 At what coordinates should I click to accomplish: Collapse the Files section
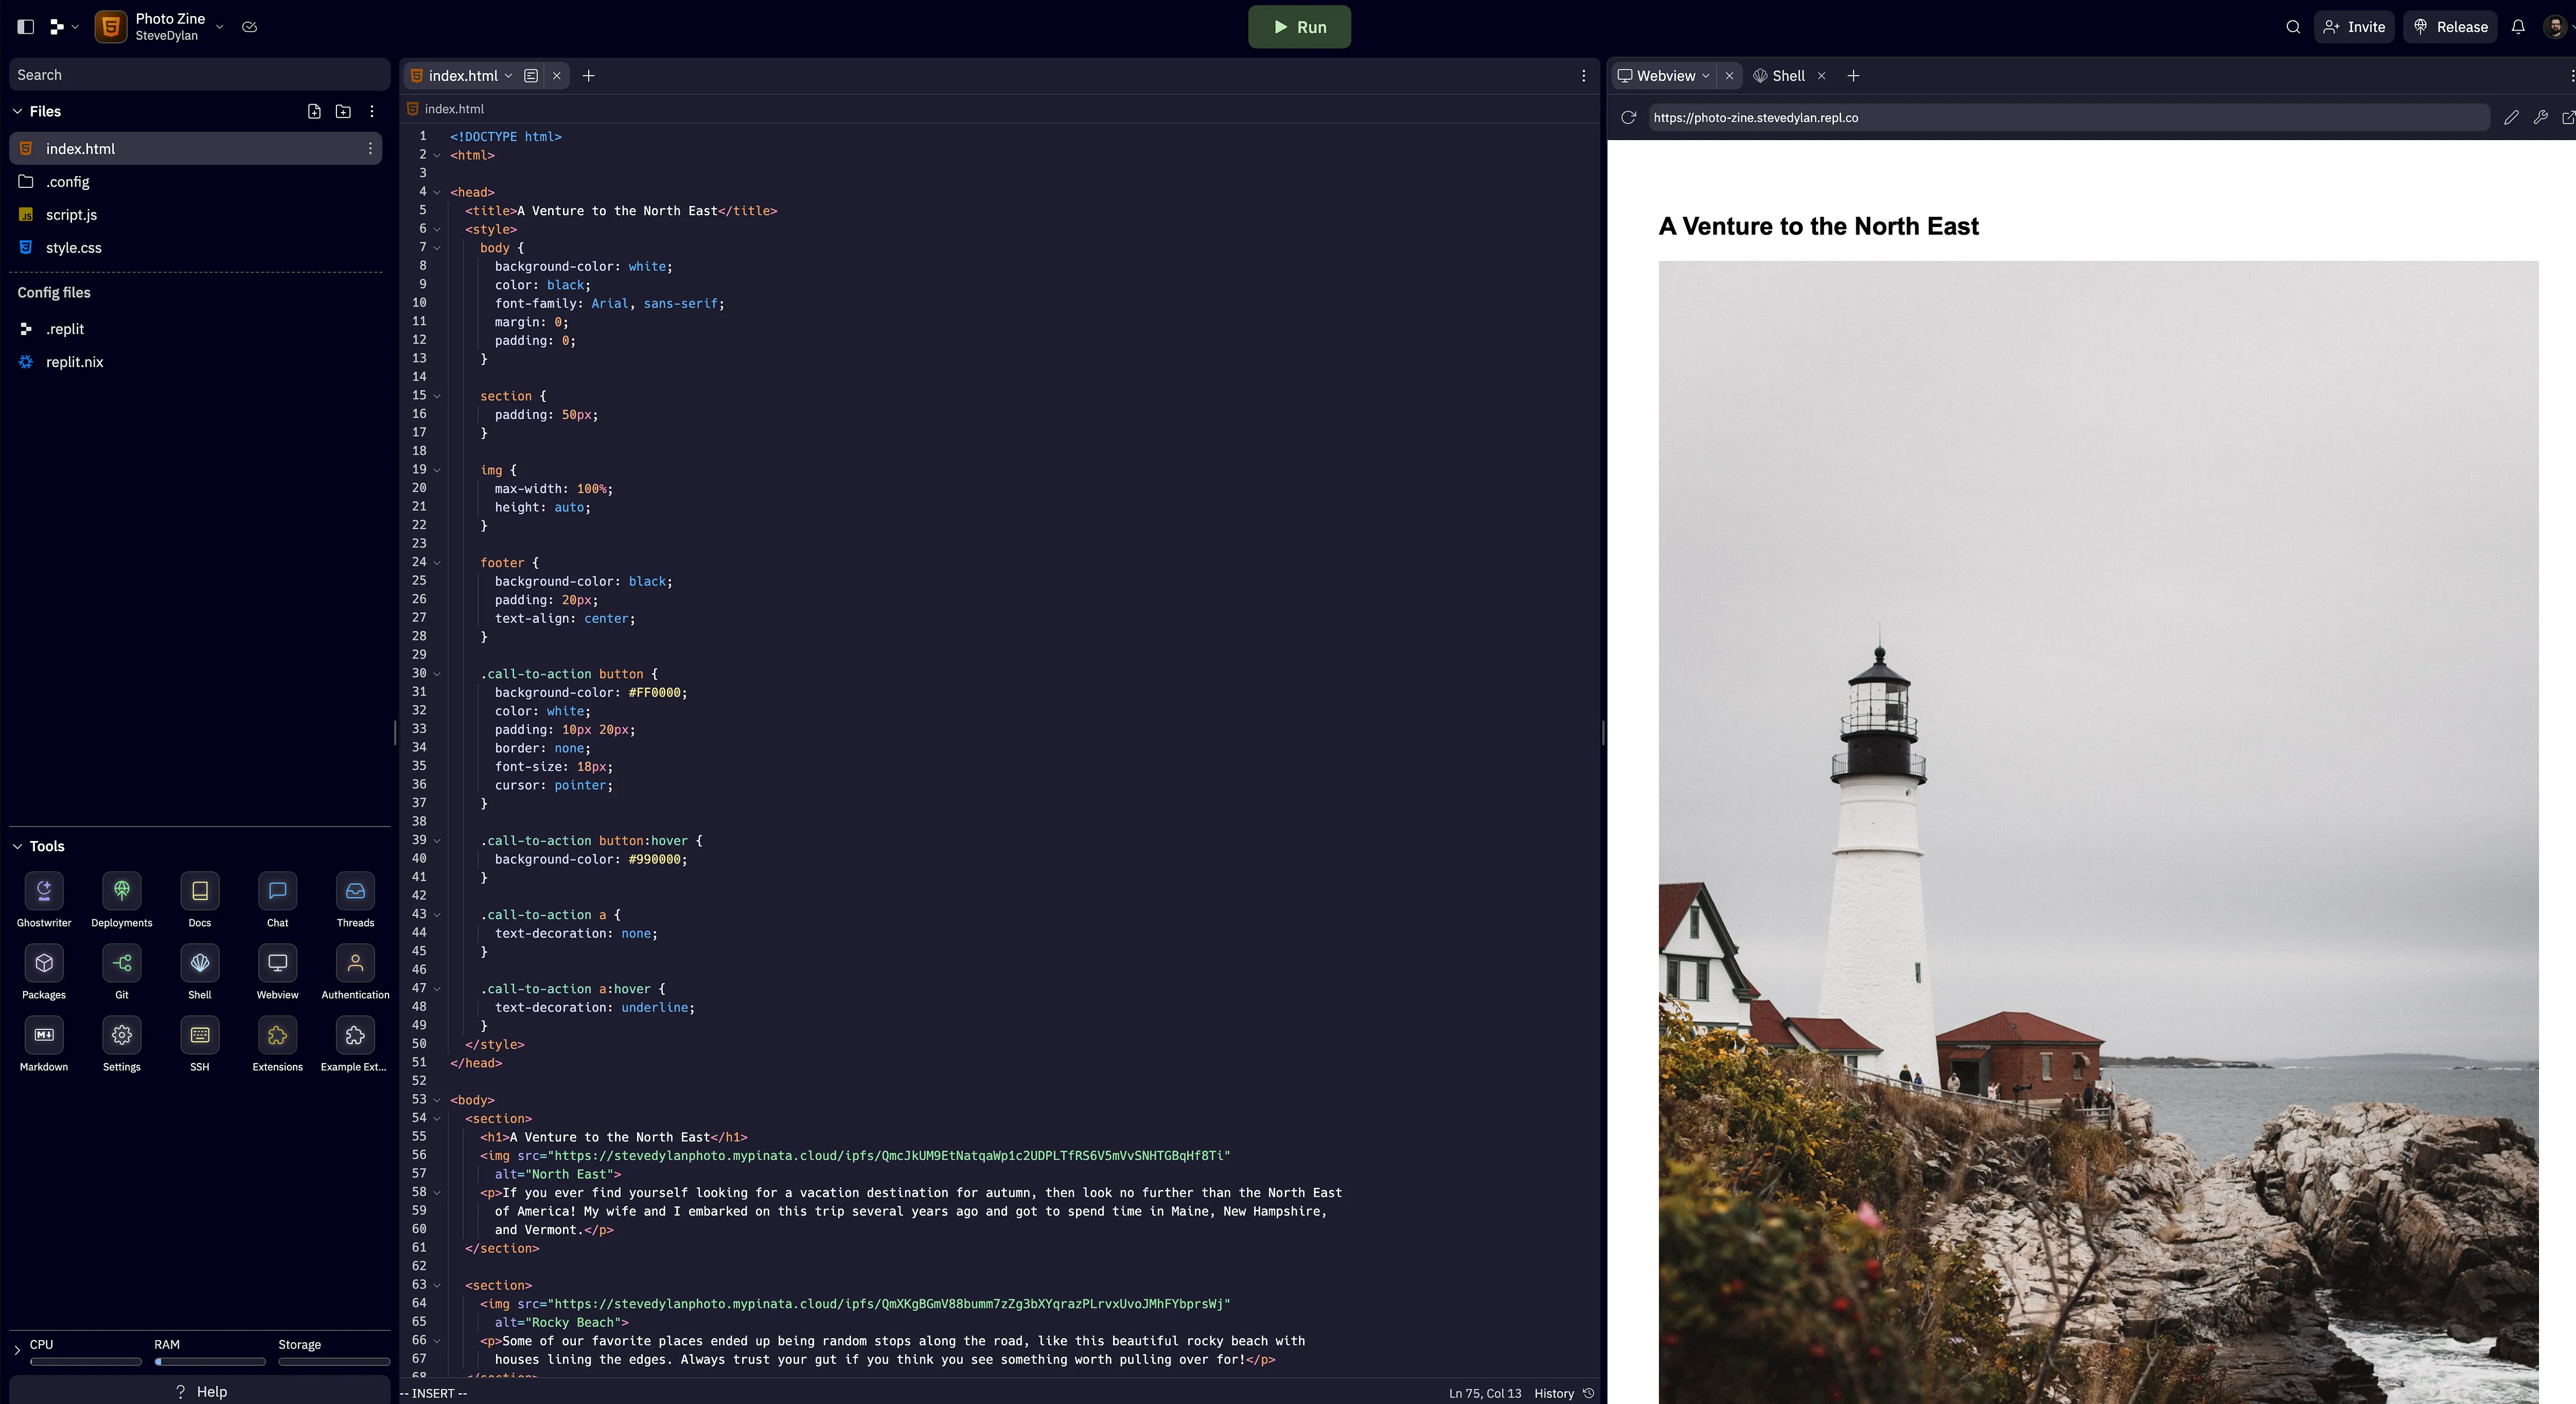(17, 112)
